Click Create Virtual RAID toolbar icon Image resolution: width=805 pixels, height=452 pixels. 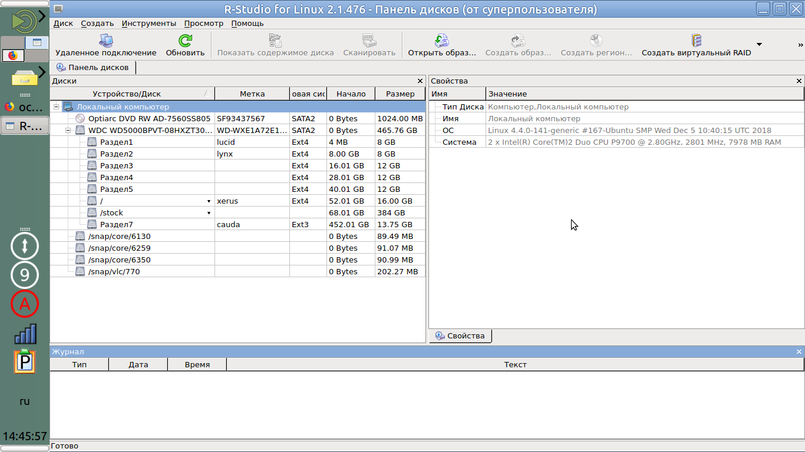pos(696,41)
